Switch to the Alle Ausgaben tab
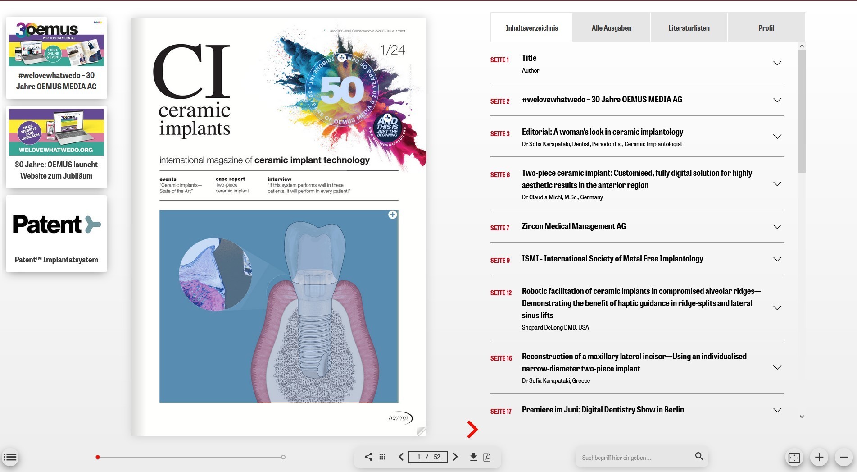The image size is (857, 472). [x=611, y=28]
